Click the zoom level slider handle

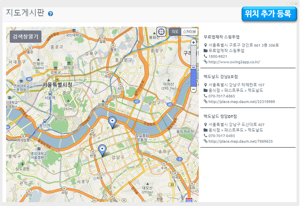(193, 67)
